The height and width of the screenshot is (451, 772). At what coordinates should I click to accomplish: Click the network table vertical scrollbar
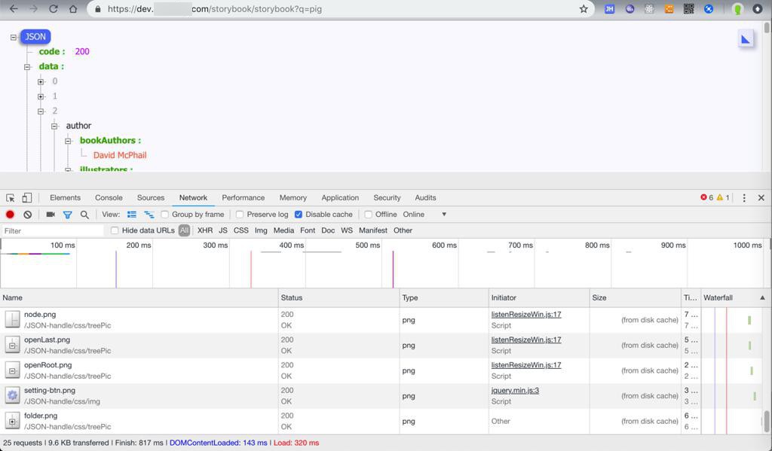(x=767, y=421)
